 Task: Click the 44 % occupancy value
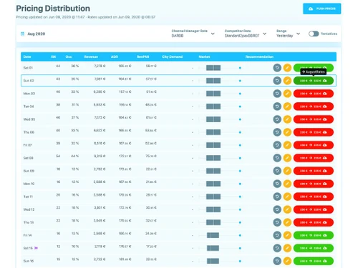pyautogui.click(x=75, y=157)
